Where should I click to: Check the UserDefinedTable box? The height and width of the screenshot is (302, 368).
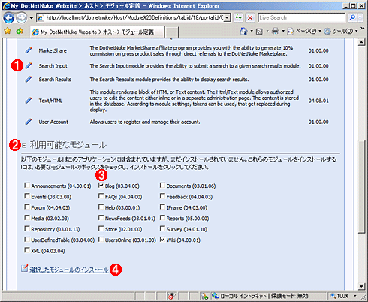click(27, 240)
